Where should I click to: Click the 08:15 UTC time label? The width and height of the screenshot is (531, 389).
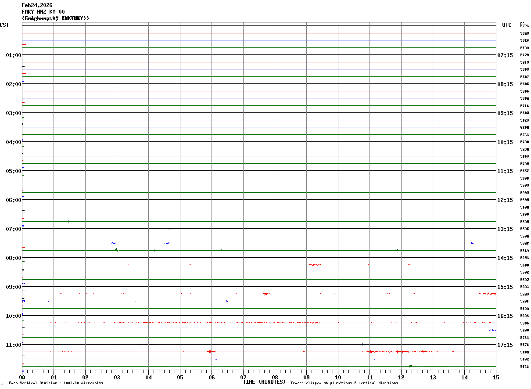point(505,84)
